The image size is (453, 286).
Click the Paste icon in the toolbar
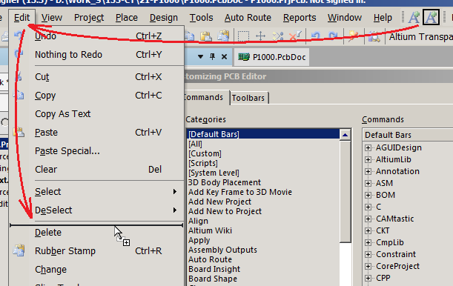point(205,36)
